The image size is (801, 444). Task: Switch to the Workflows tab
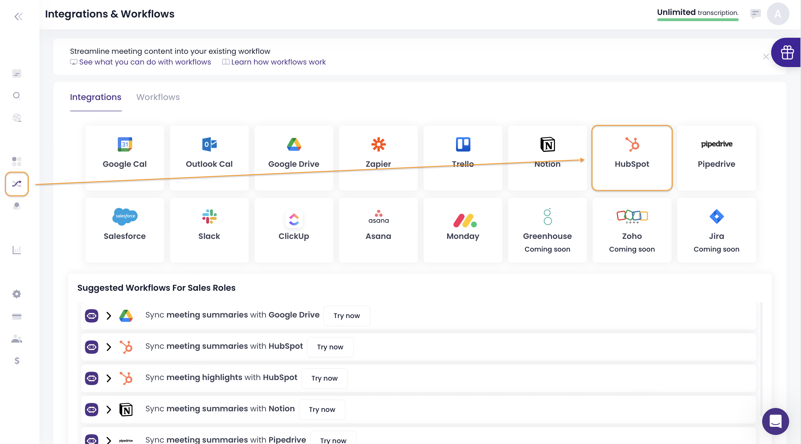click(x=158, y=97)
